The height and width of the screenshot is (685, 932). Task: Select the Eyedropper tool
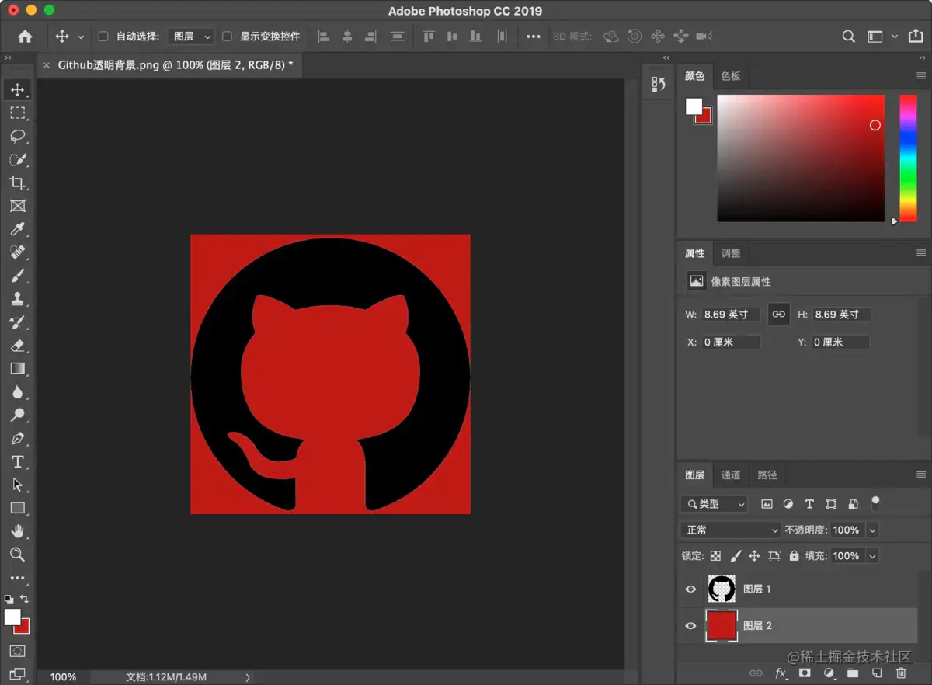pos(17,229)
